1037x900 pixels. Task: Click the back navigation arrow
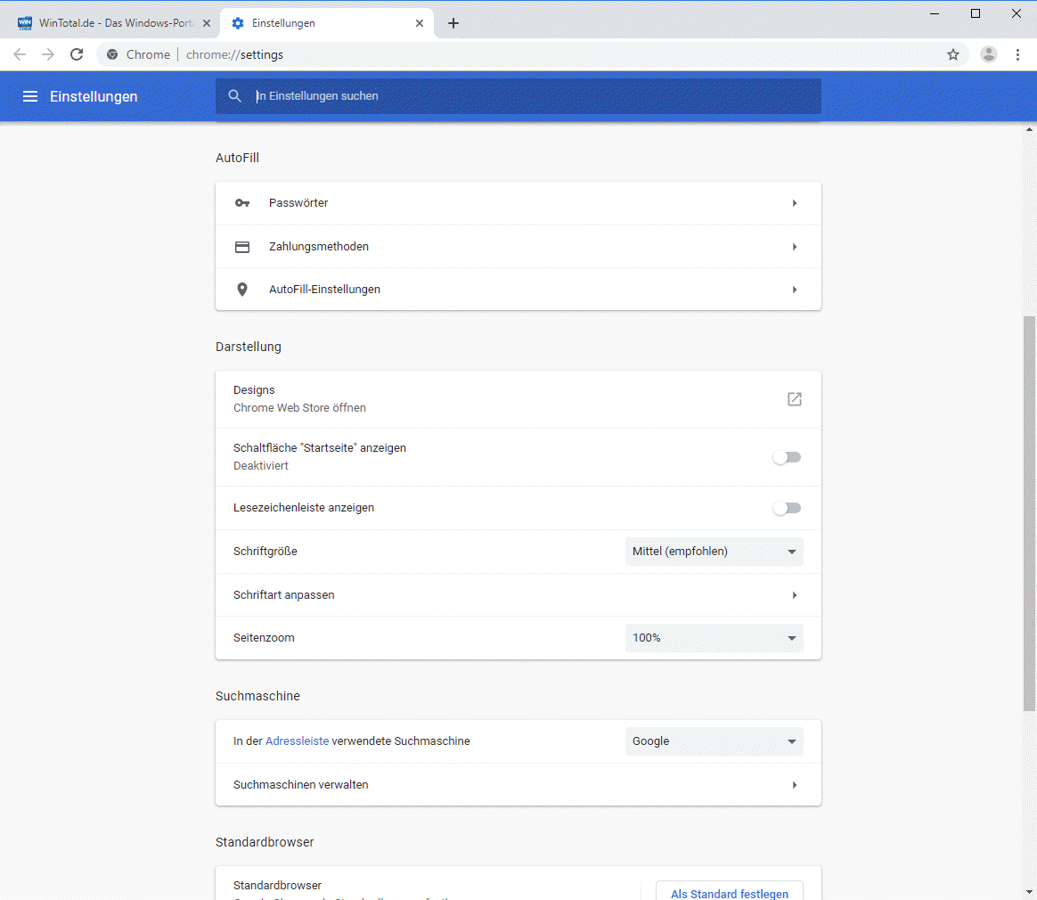click(20, 54)
